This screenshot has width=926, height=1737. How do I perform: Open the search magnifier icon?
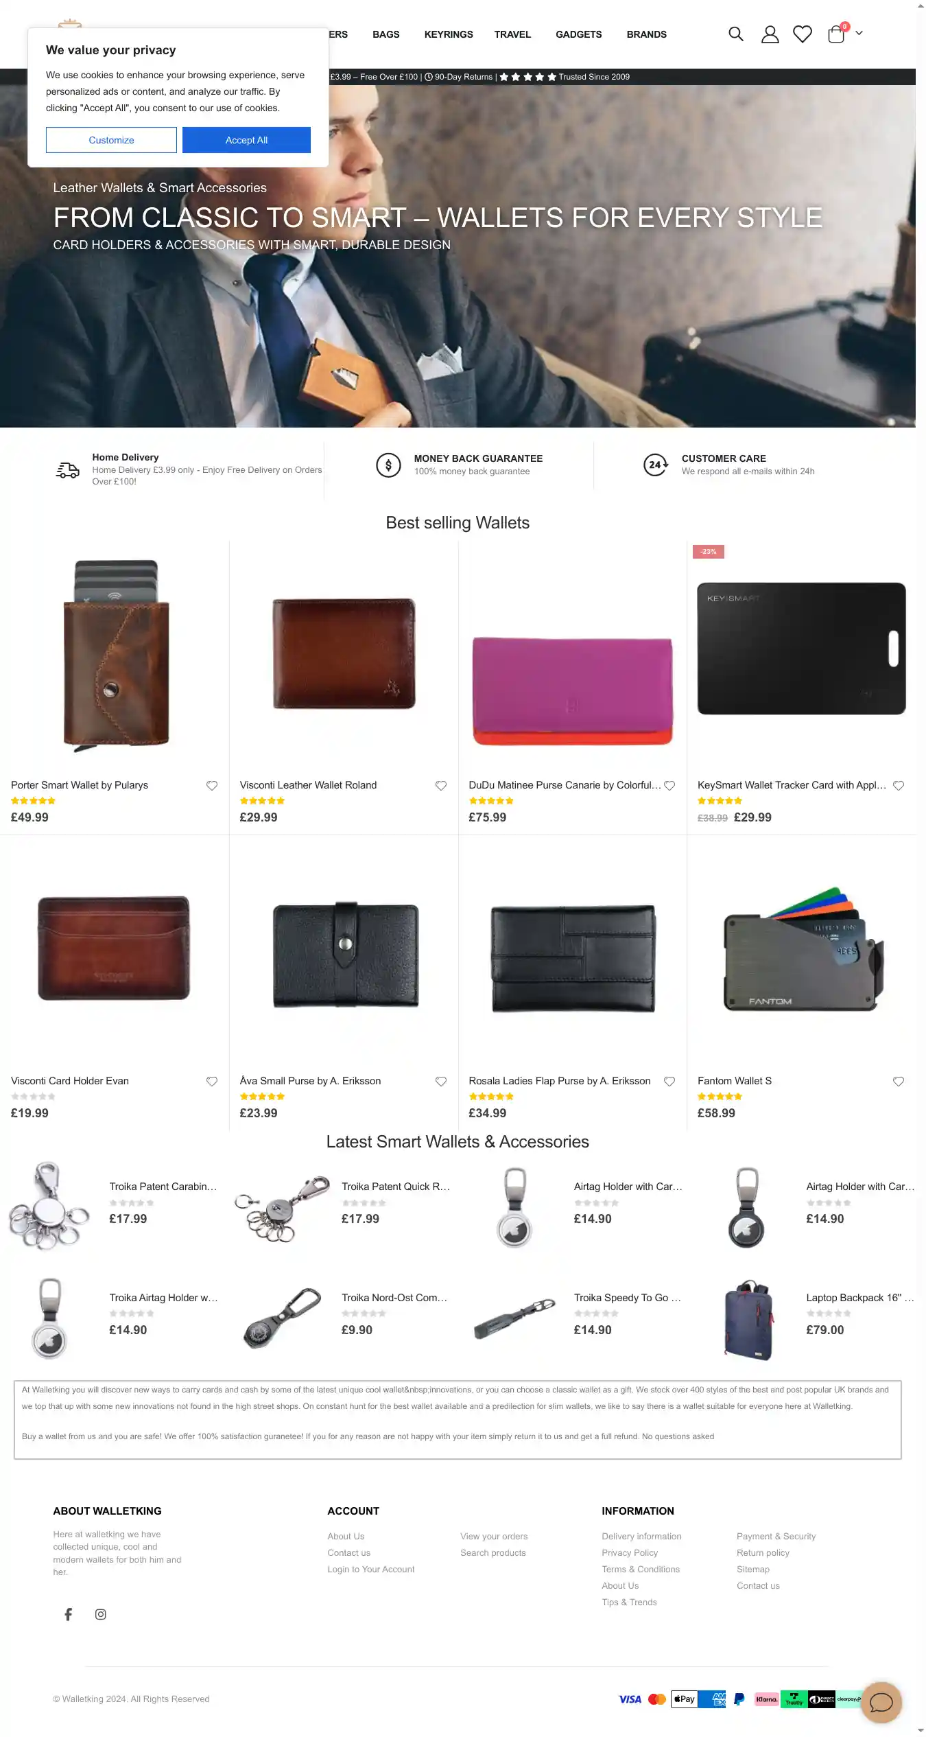735,34
